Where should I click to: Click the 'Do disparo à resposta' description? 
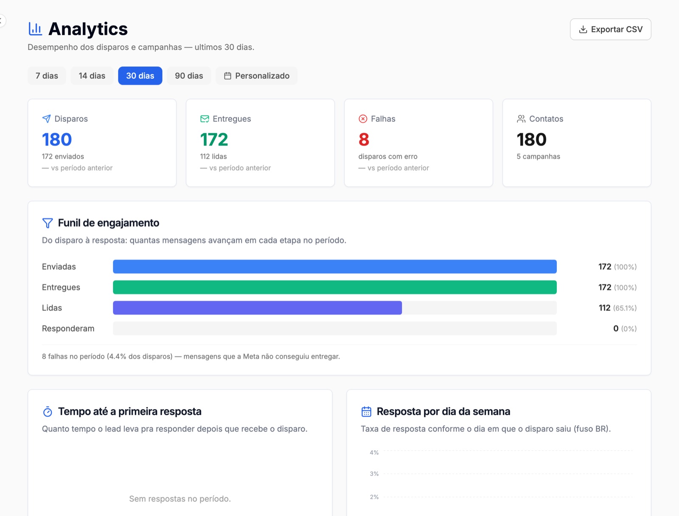194,240
